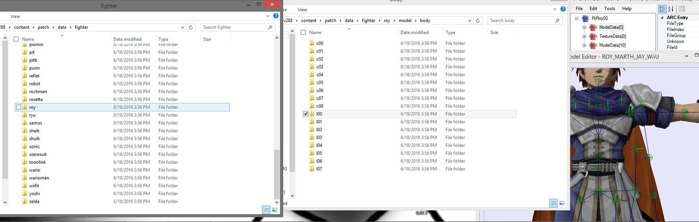Click the BRES icon of ModelData[0]
This screenshot has height=222, width=699.
(593, 27)
